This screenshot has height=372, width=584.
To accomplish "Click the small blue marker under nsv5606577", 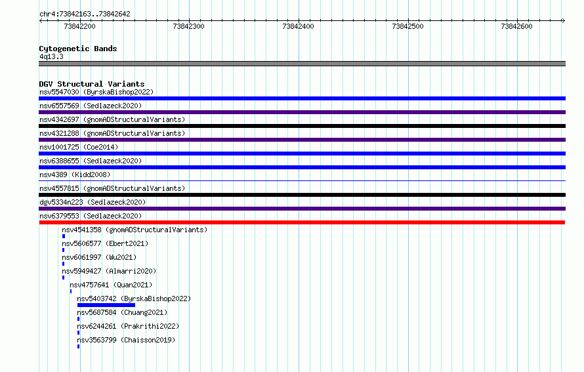I will click(63, 250).
